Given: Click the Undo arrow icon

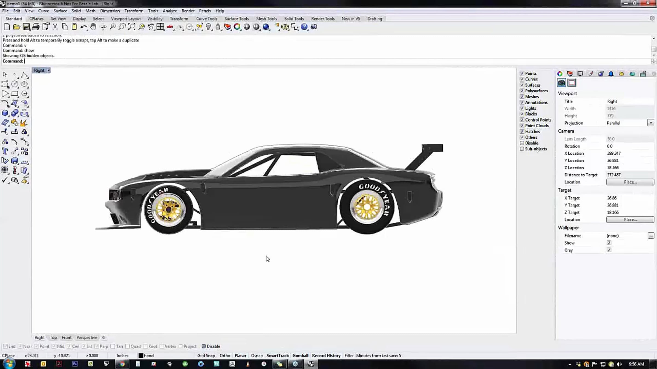Looking at the screenshot, I should click(83, 27).
